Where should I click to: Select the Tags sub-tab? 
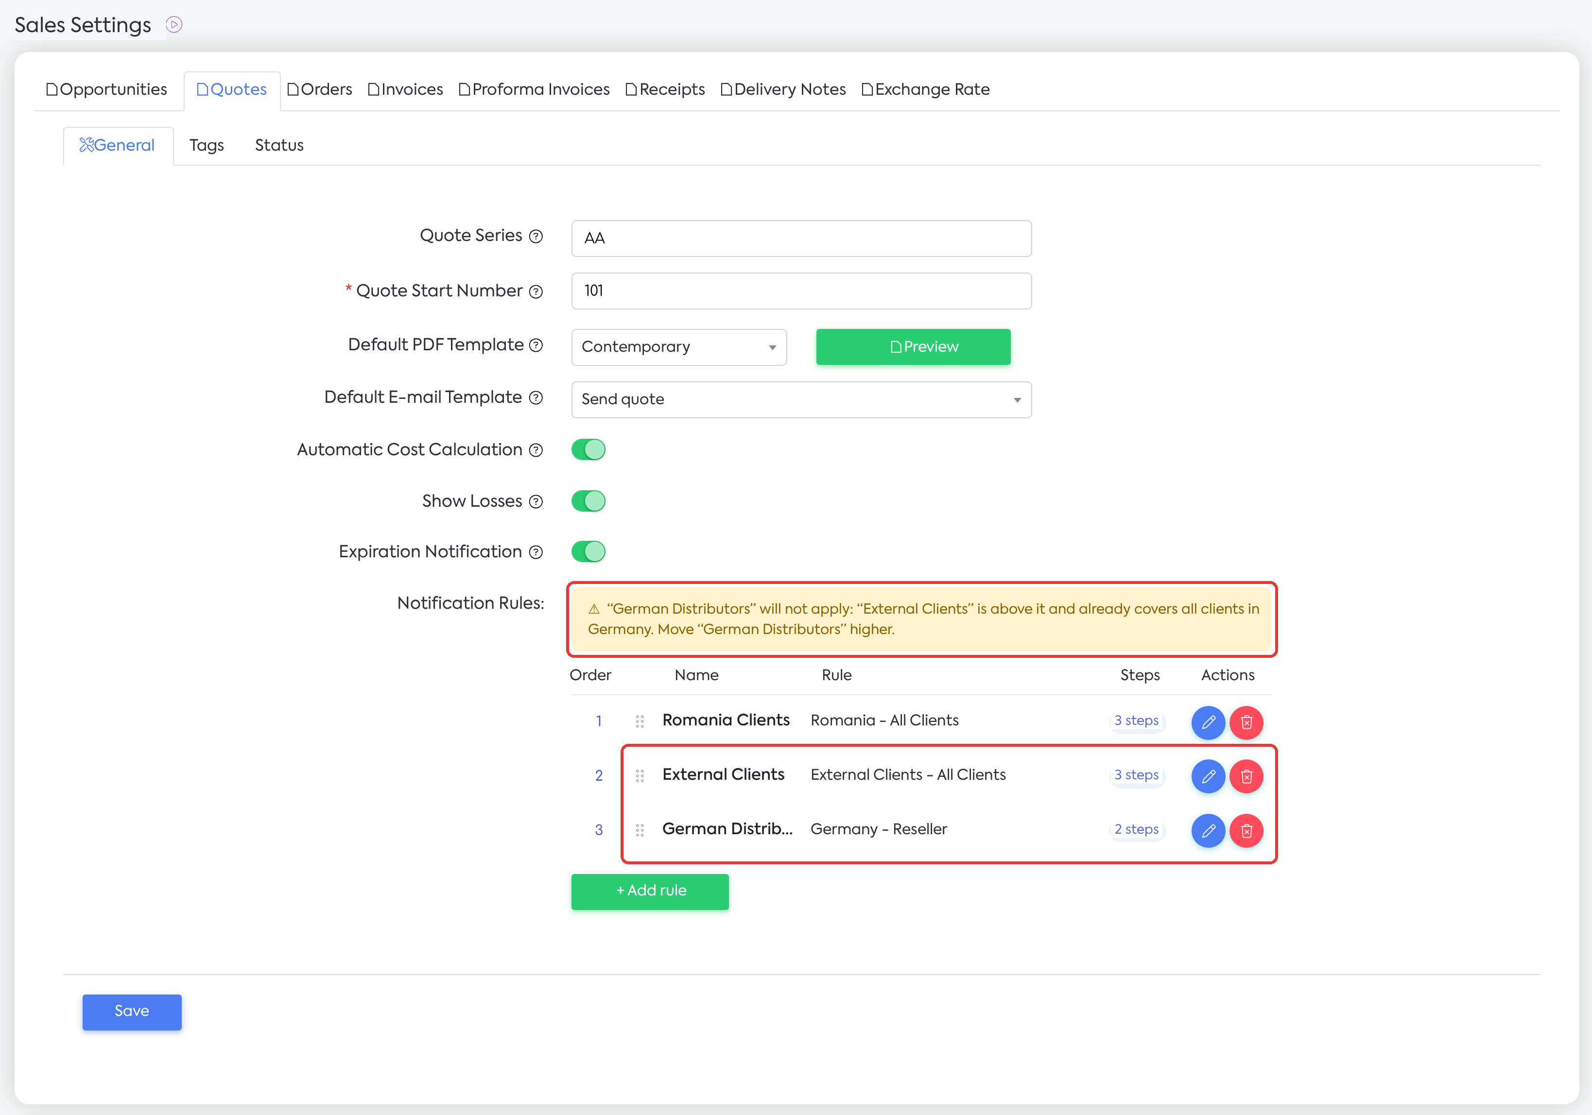coord(207,146)
